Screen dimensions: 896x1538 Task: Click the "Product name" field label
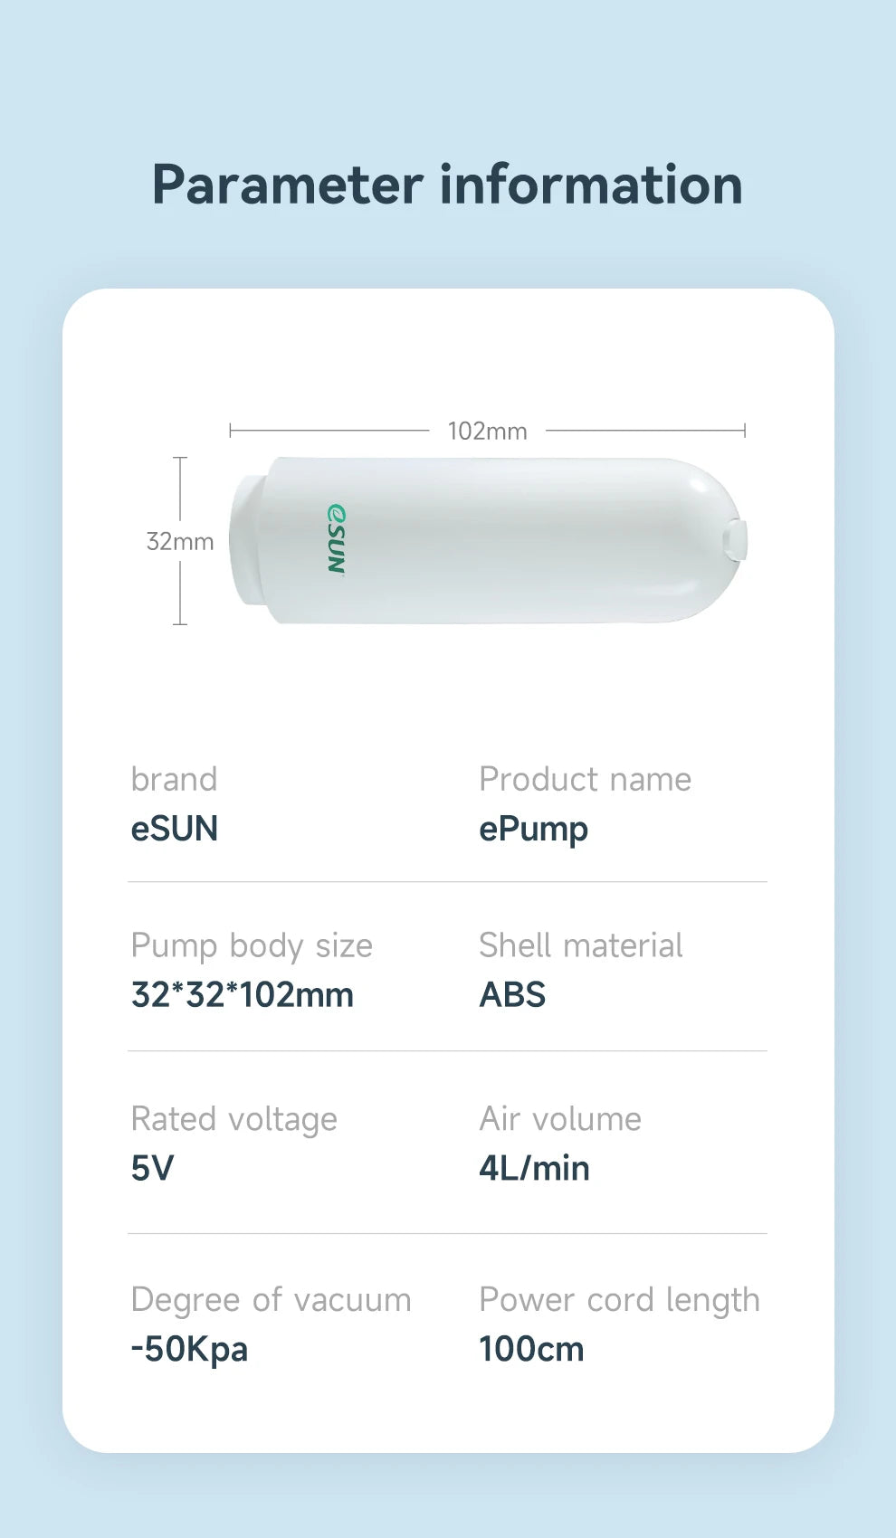coord(585,779)
